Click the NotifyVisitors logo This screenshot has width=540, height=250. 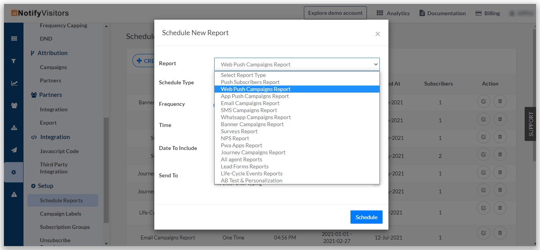point(40,13)
